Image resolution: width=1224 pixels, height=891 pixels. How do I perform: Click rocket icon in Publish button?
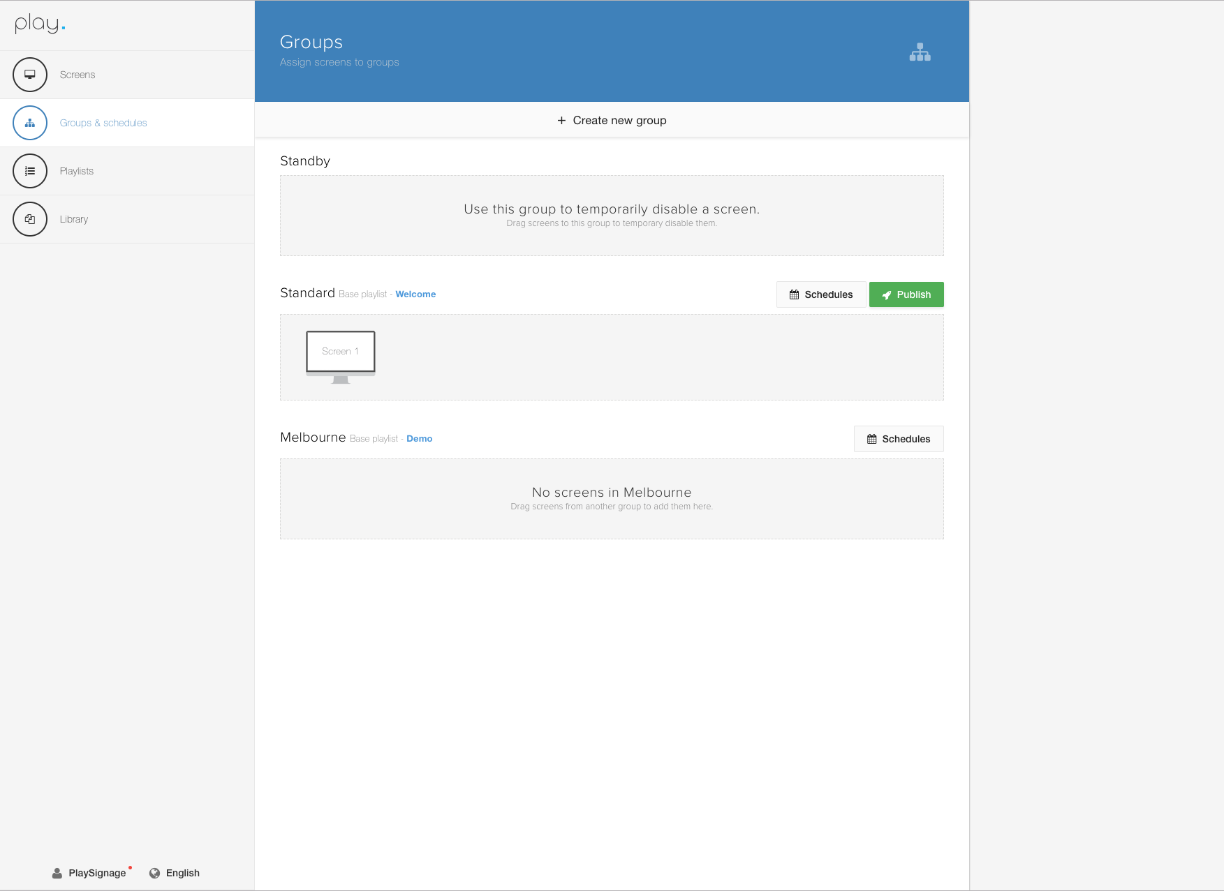887,295
